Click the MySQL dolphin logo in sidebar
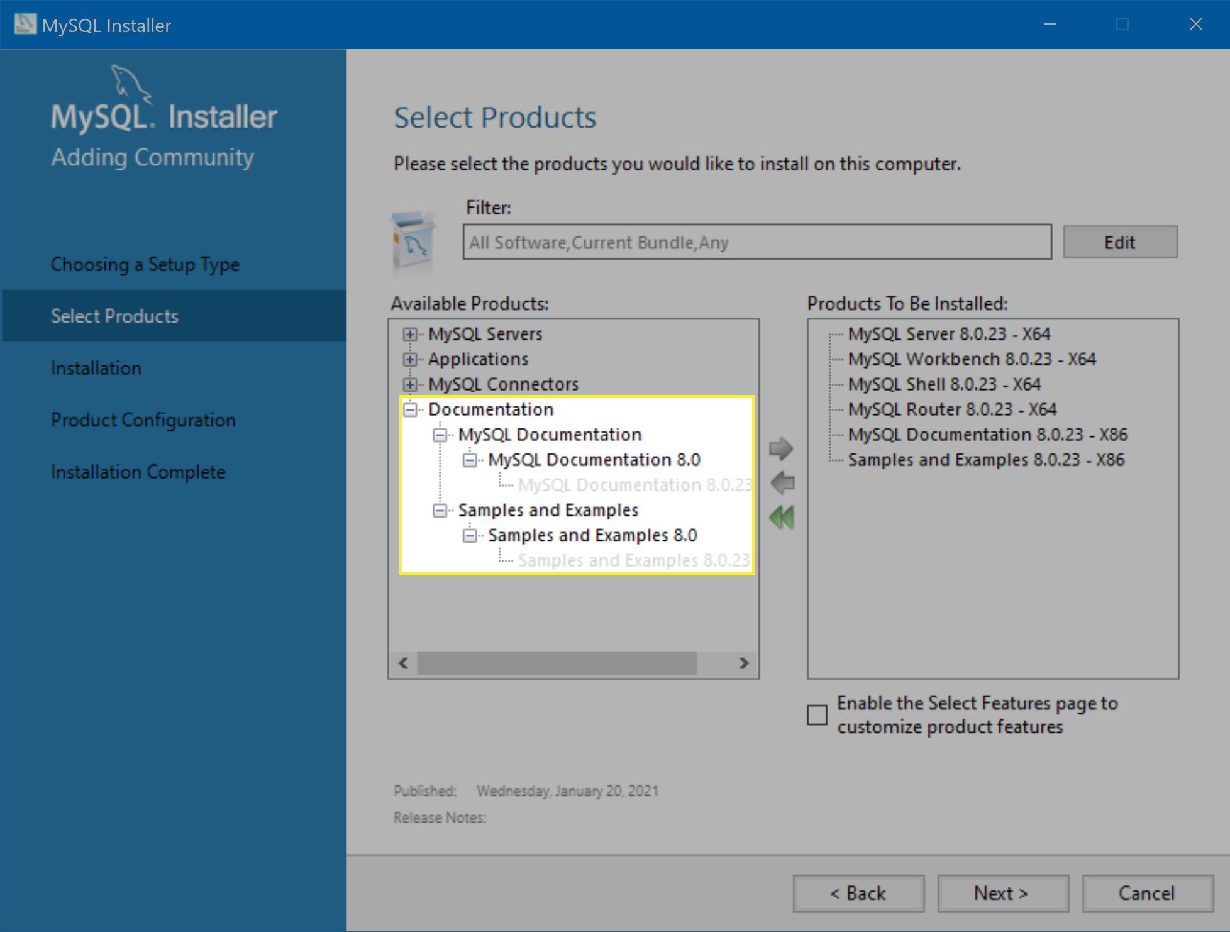 (131, 83)
